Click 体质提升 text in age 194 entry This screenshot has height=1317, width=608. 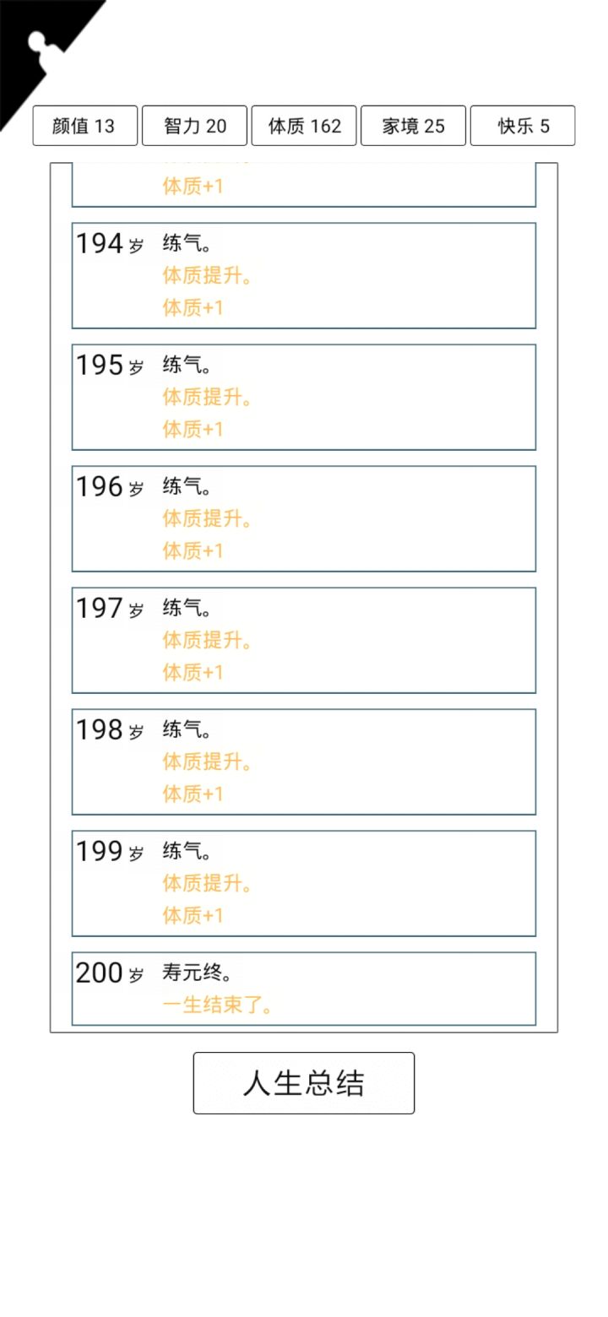[x=207, y=276]
